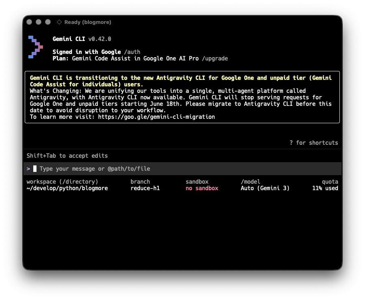
Task: Click the Gemini CLI chevron logo
Action: (x=36, y=47)
